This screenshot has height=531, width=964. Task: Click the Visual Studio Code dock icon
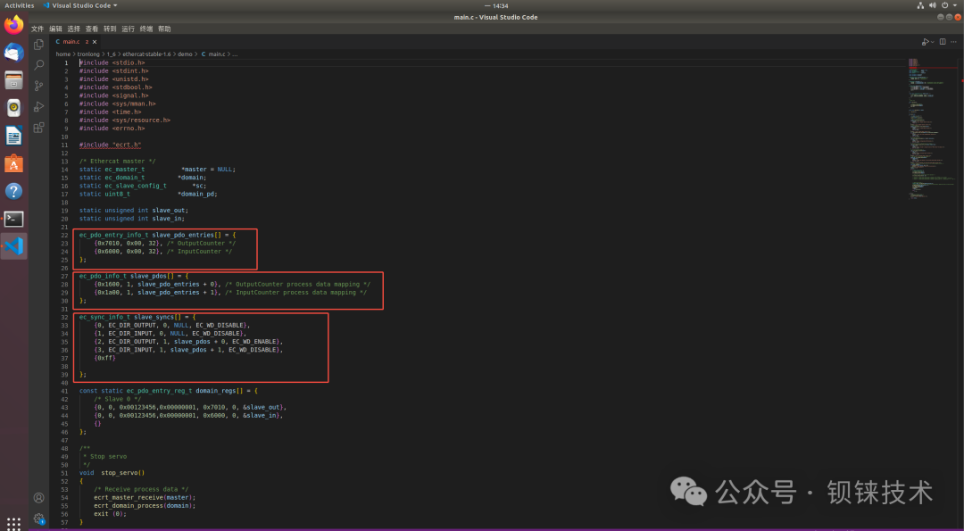coord(13,246)
